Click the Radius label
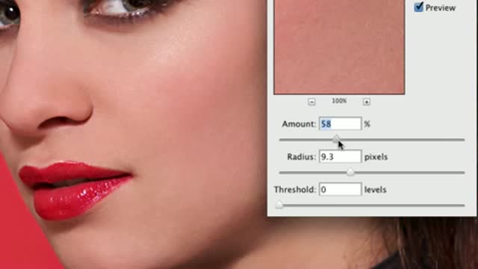 tap(302, 157)
